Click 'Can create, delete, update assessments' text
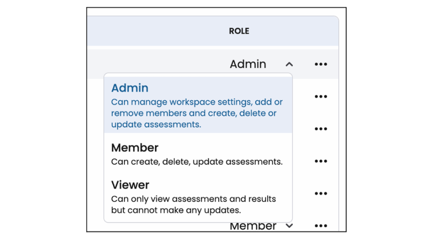 (197, 162)
